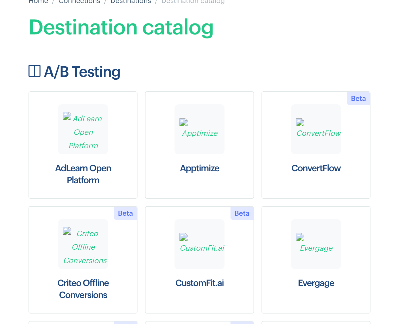393x324 pixels.
Task: Open the Home breadcrumb link
Action: pos(38,1)
